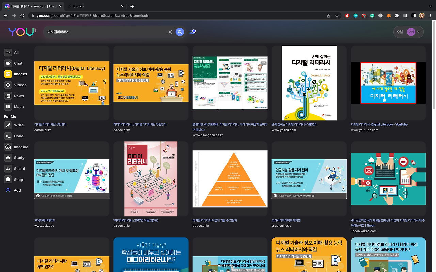Click the You.com logo

point(22,32)
